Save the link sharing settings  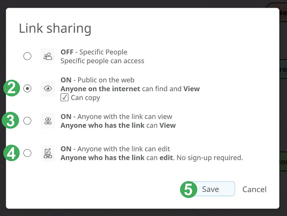tap(213, 189)
